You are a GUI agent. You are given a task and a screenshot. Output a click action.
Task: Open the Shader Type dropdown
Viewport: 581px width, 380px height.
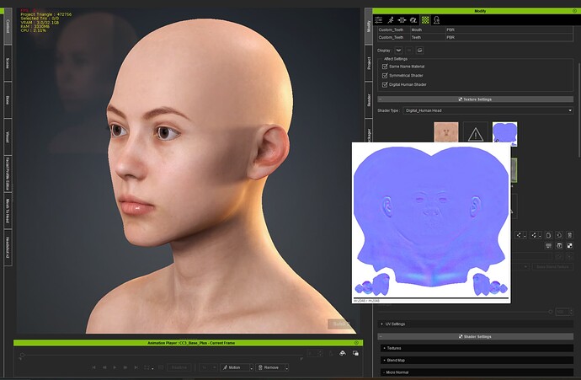coord(488,110)
